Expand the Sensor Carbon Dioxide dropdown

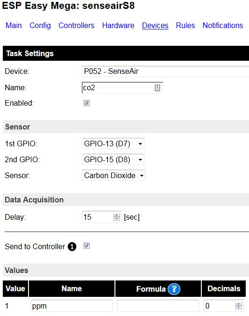pos(114,176)
